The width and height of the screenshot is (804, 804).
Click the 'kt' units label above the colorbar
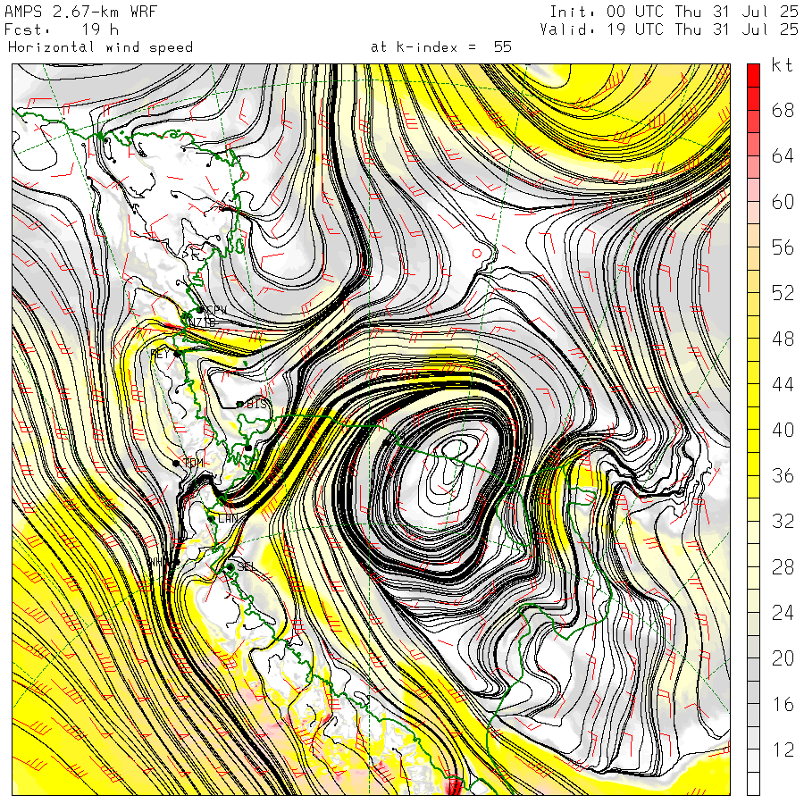(783, 65)
